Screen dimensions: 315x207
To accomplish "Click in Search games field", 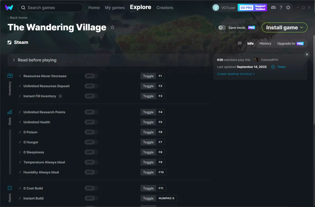I will click(51, 8).
